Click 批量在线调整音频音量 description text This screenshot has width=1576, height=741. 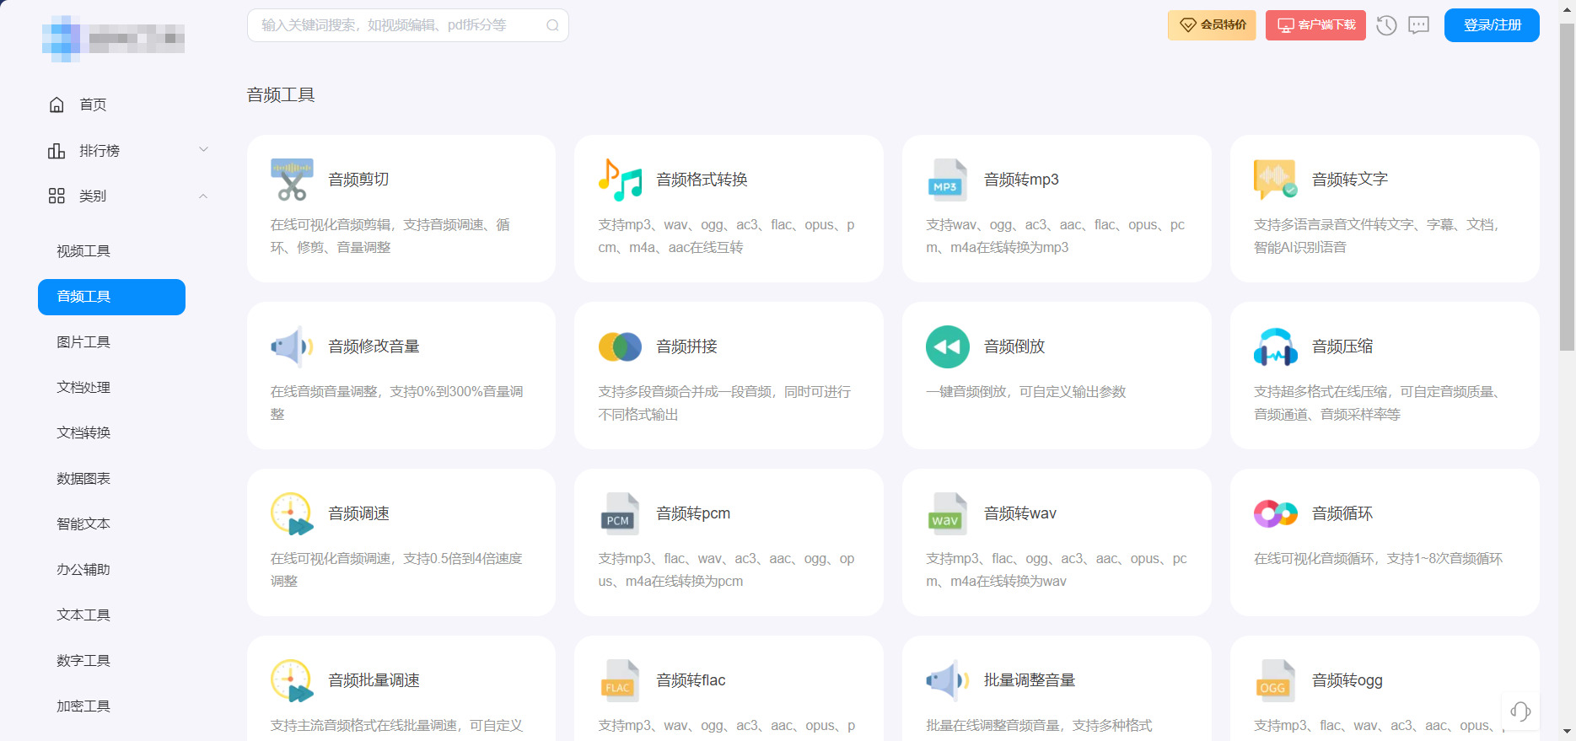(1039, 726)
